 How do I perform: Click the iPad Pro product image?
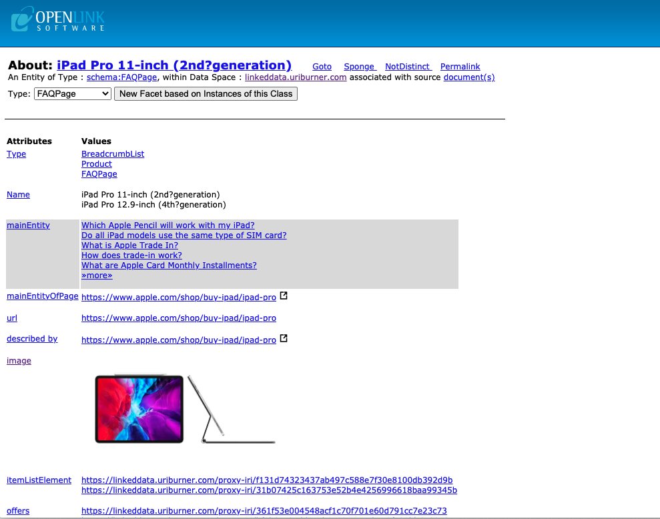186,408
